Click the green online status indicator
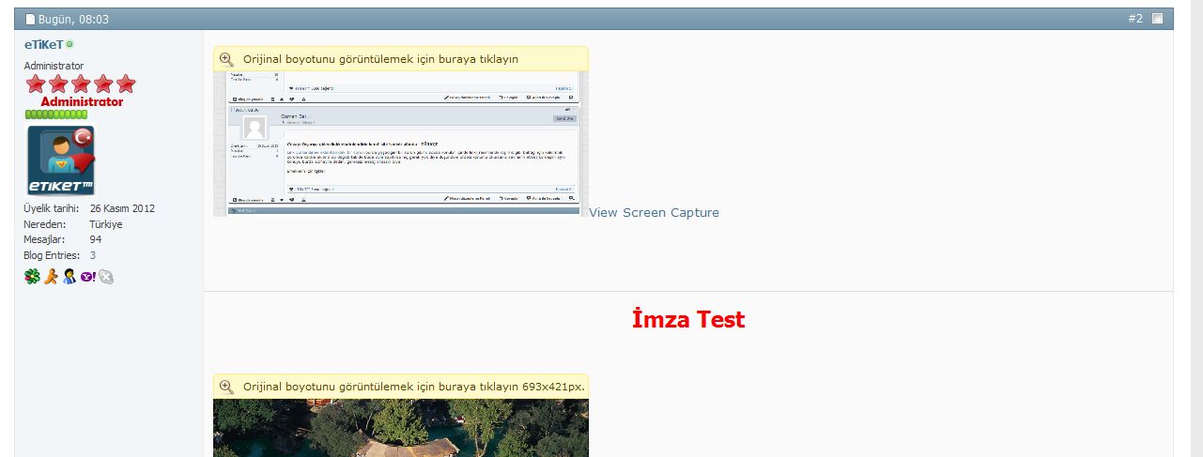Viewport: 1203px width, 457px height. pos(70,44)
